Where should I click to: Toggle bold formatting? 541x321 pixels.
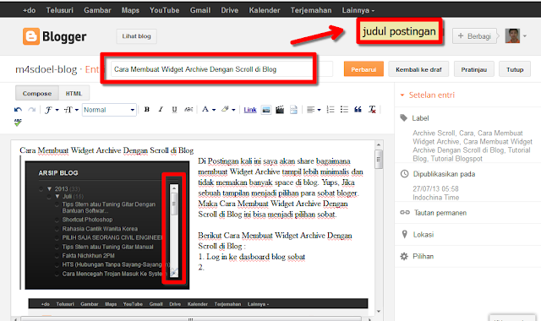146,109
